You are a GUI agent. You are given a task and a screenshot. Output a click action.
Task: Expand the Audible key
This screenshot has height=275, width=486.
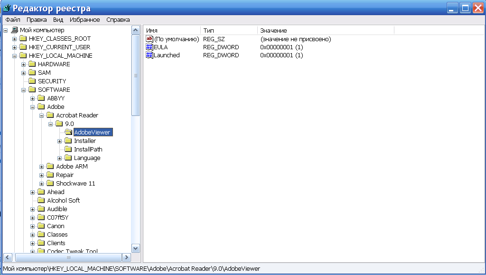[x=33, y=210]
